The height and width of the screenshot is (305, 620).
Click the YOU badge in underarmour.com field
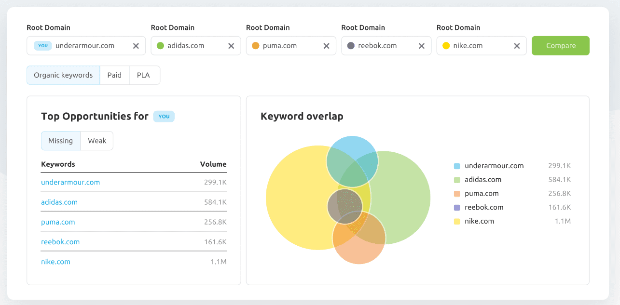[x=43, y=46]
